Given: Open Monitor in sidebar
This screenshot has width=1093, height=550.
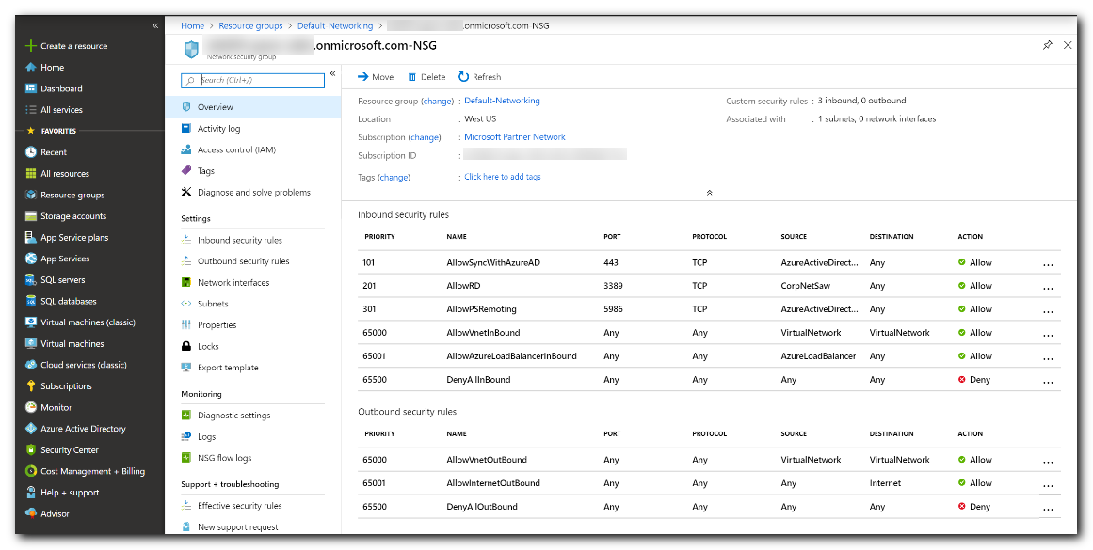Looking at the screenshot, I should point(56,407).
